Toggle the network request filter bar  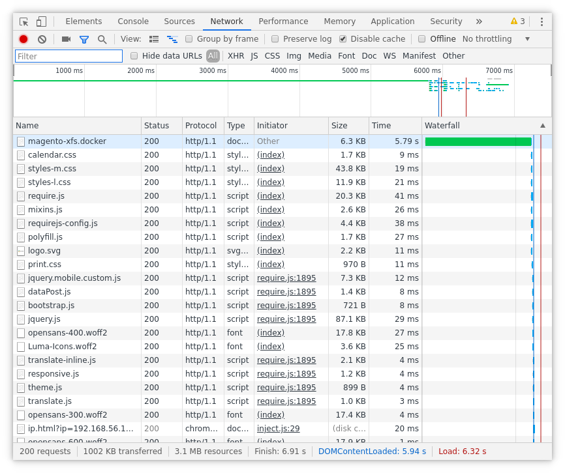tap(85, 38)
